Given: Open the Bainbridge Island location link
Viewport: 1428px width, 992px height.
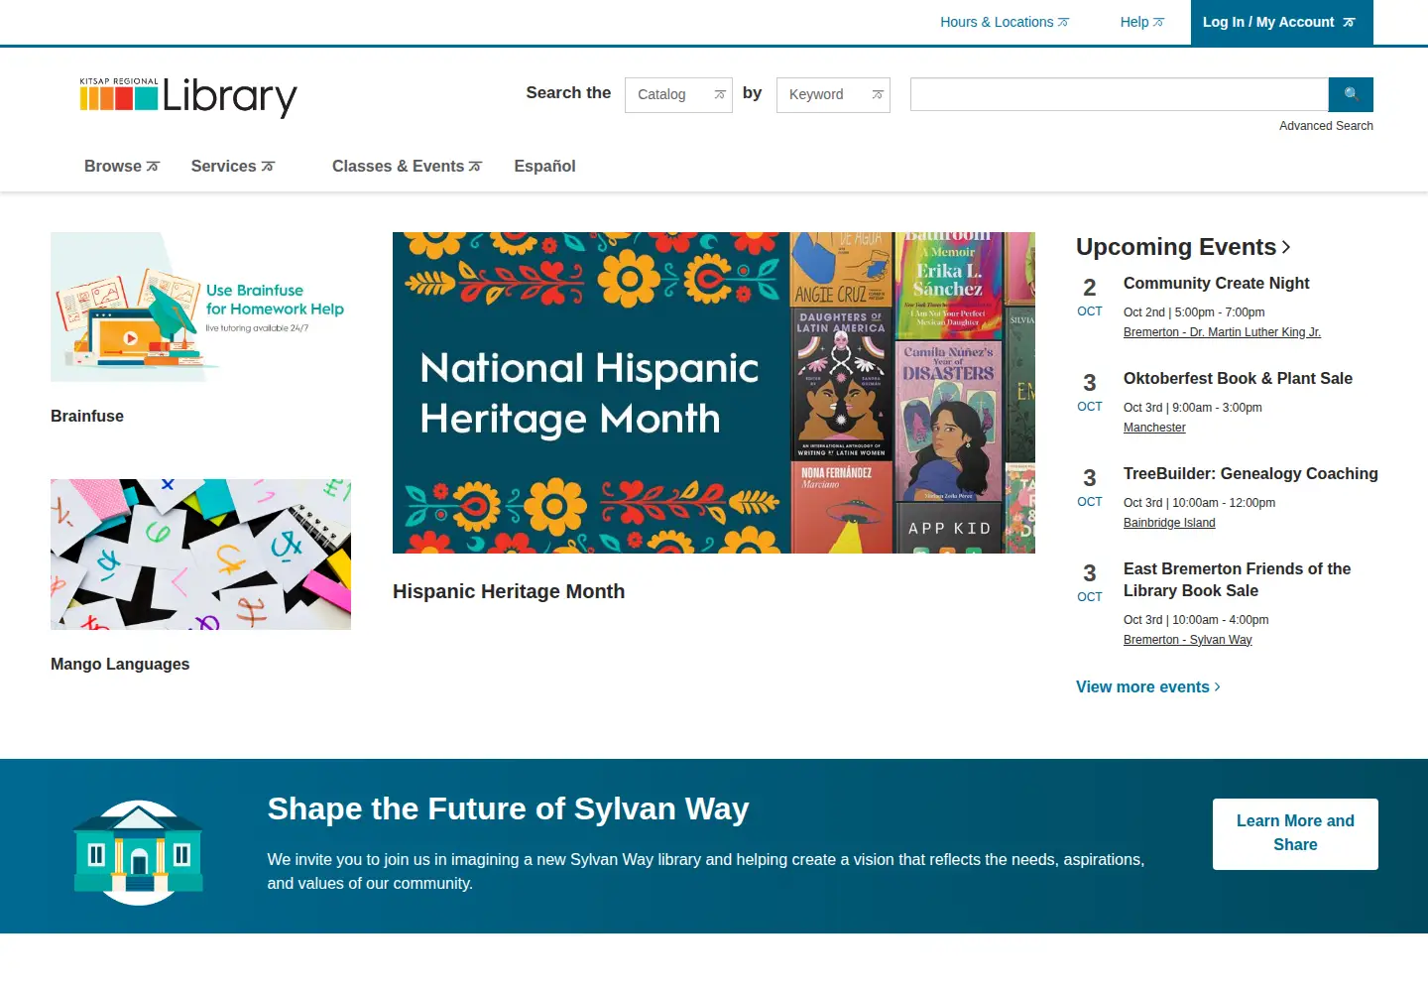Looking at the screenshot, I should point(1169,523).
